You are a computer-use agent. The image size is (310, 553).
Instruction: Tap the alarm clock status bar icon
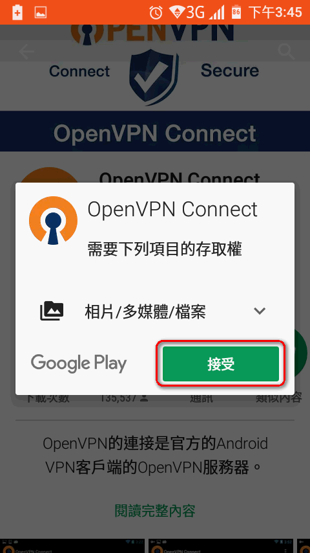click(156, 13)
